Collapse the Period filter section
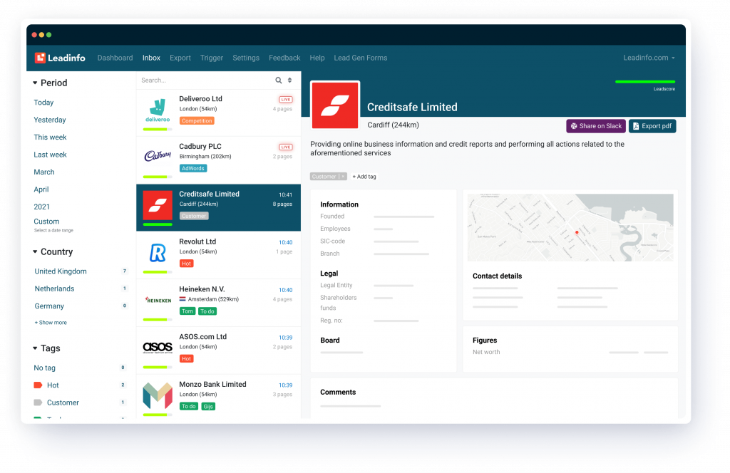 pos(35,83)
